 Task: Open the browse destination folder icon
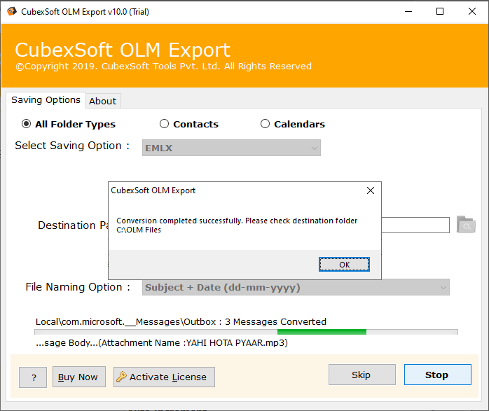(466, 224)
